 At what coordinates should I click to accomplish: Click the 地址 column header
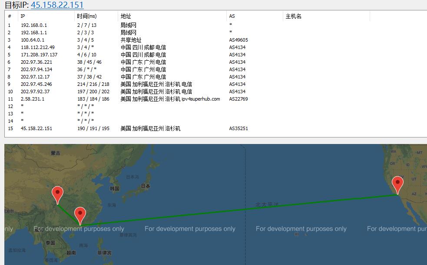[126, 16]
